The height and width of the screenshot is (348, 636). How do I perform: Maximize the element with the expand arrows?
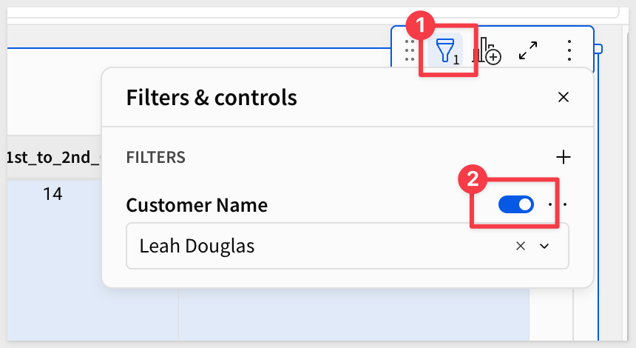pos(528,50)
